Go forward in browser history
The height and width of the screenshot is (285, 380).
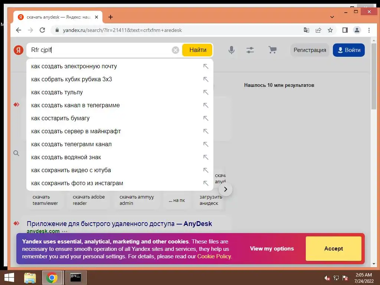click(x=30, y=30)
